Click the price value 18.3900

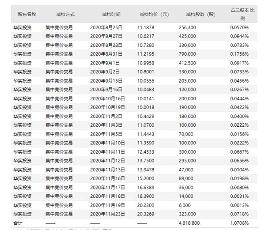[x=146, y=196]
